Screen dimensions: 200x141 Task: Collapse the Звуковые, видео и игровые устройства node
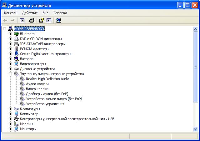10,74
